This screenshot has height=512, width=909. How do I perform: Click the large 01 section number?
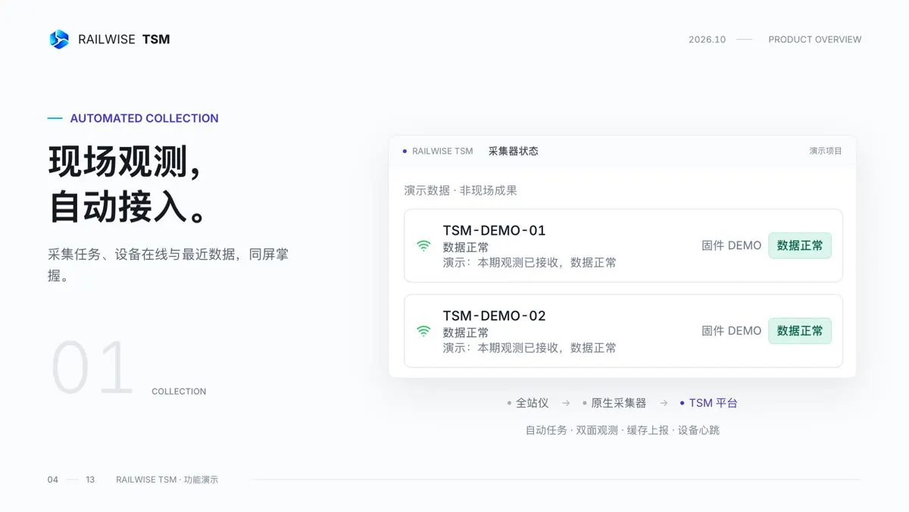(92, 368)
